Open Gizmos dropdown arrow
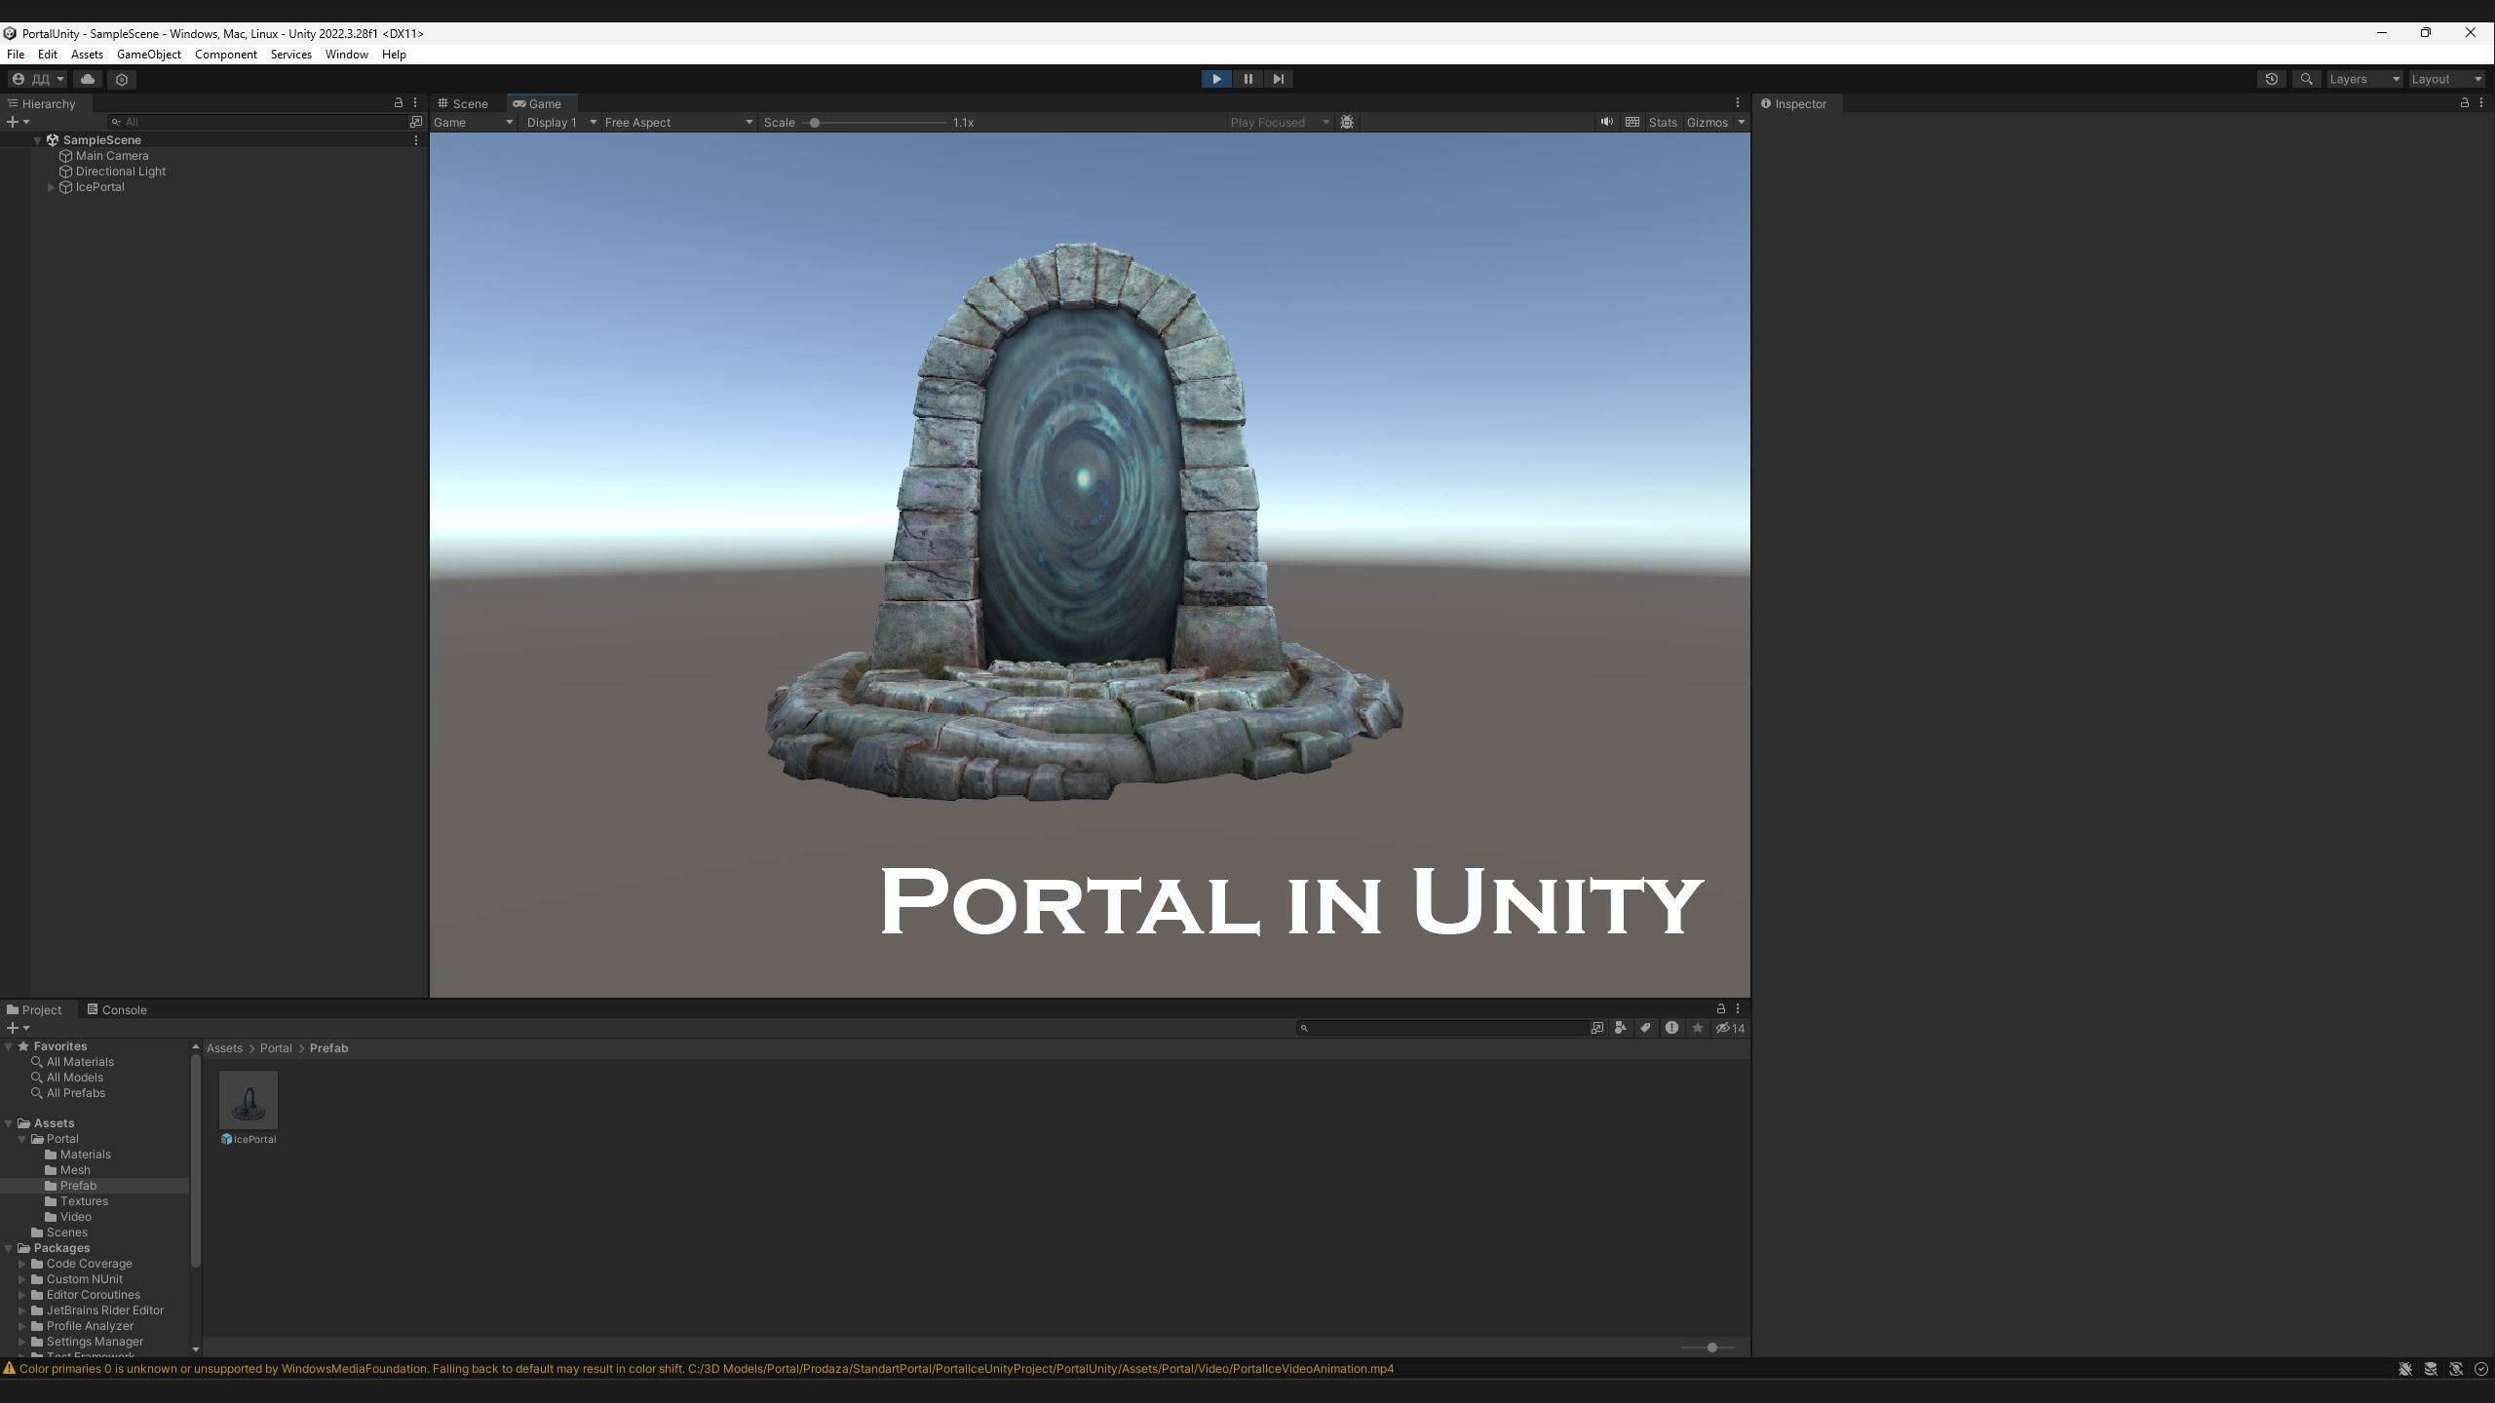Screen dimensions: 2495x1403 [x=1741, y=122]
